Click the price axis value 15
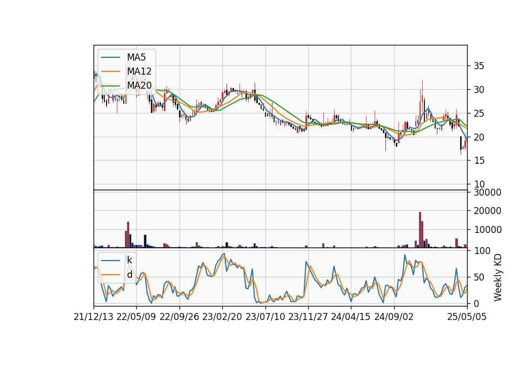Screen dimensions: 519x373 [x=479, y=161]
